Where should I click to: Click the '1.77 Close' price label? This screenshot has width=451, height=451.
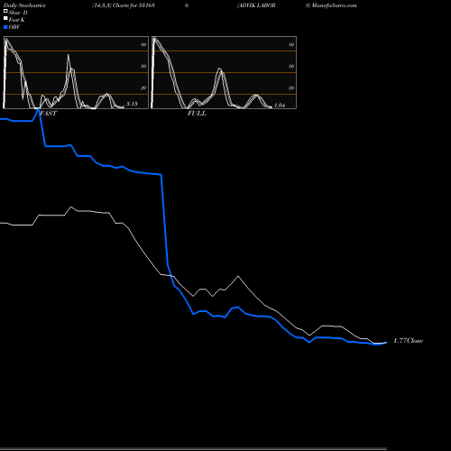(409, 341)
